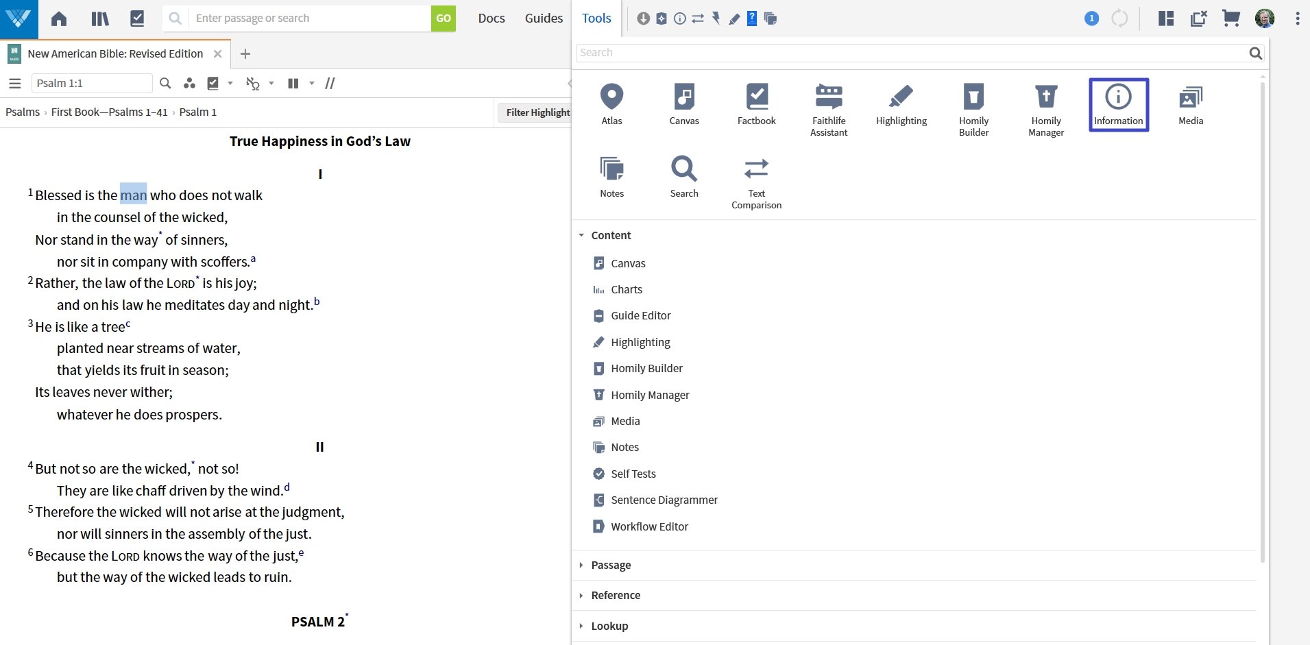Open the Canvas tool tile
The image size is (1310, 645).
[684, 104]
